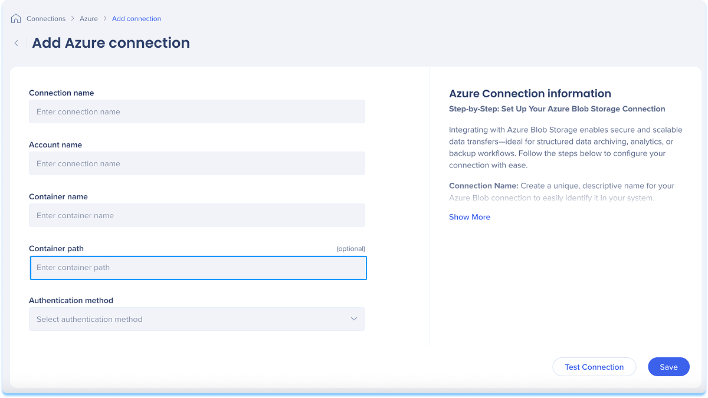Click the Test Connection button

[x=594, y=367]
